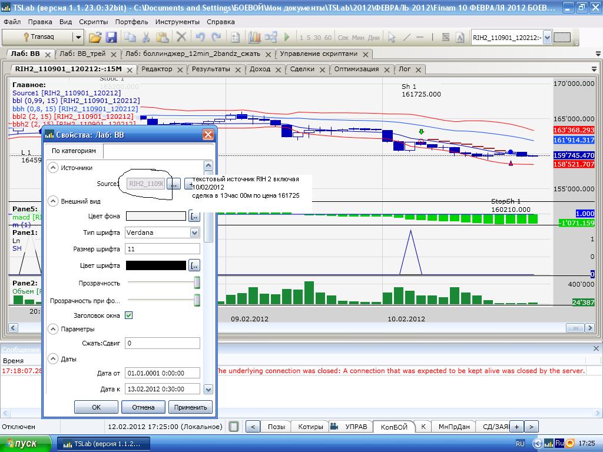The image size is (603, 452).
Task: Collapse the Источники section
Action: tap(53, 168)
